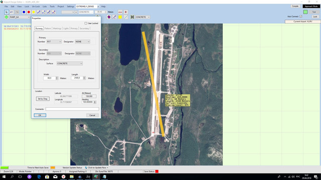Select the red circle node tool
The width and height of the screenshot is (321, 180).
click(29, 12)
